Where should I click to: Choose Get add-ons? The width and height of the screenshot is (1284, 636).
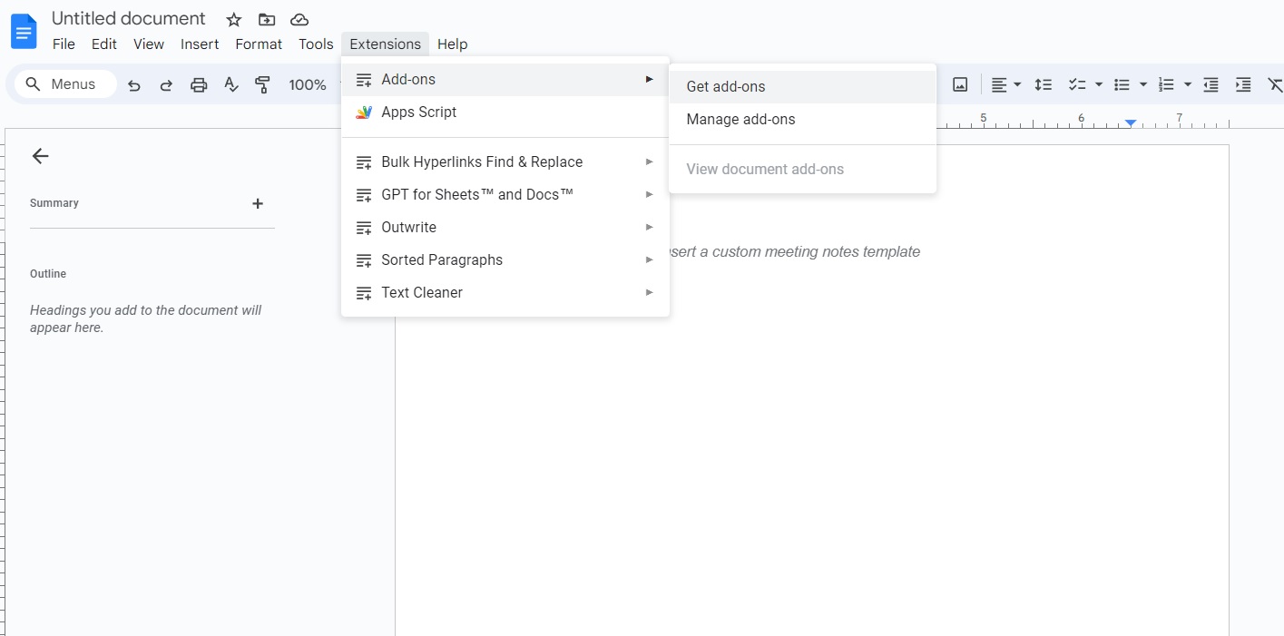802,87
